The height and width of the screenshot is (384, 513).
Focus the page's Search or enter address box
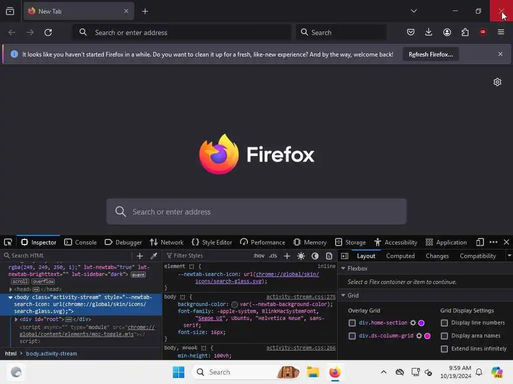(256, 211)
